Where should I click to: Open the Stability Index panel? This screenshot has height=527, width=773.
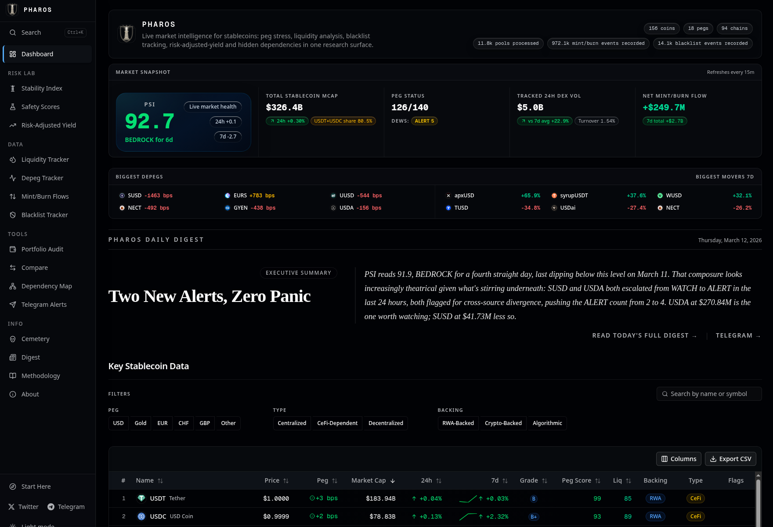pyautogui.click(x=42, y=88)
